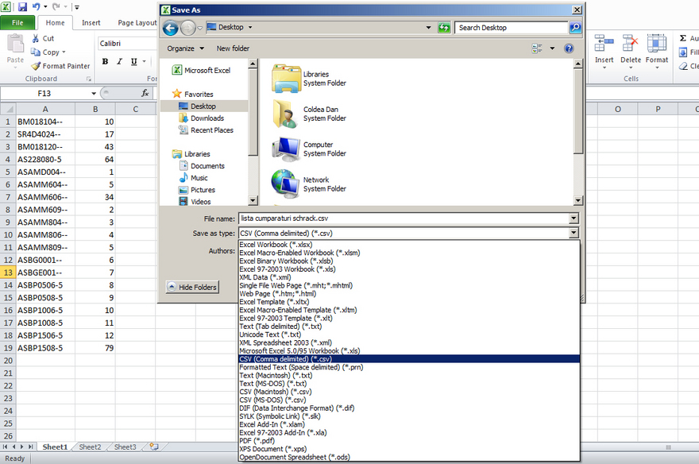The width and height of the screenshot is (699, 464).
Task: Open the File tab
Action: tap(17, 23)
